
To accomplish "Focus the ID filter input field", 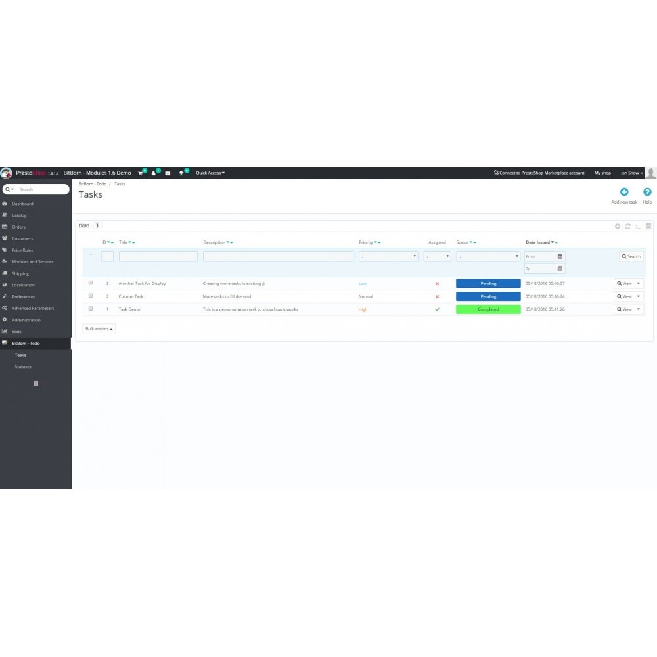I will point(107,256).
